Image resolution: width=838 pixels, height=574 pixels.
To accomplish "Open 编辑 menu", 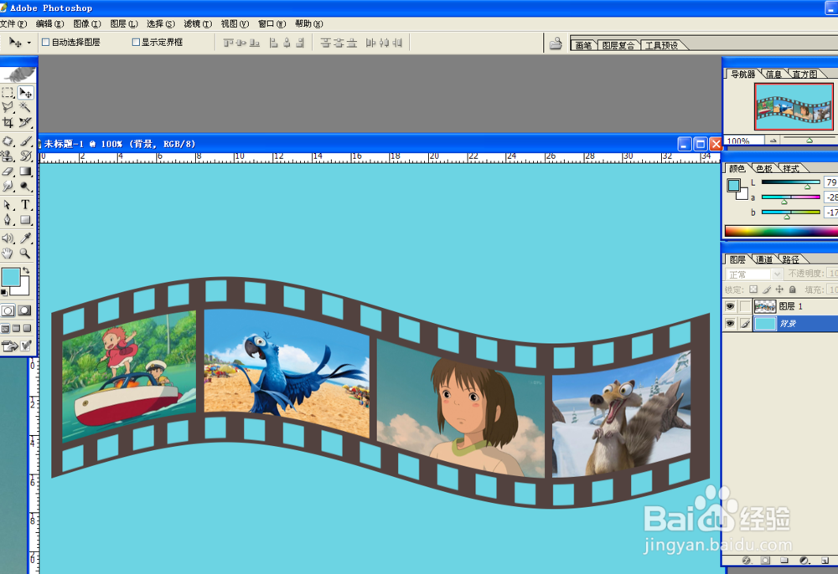I will (x=49, y=24).
